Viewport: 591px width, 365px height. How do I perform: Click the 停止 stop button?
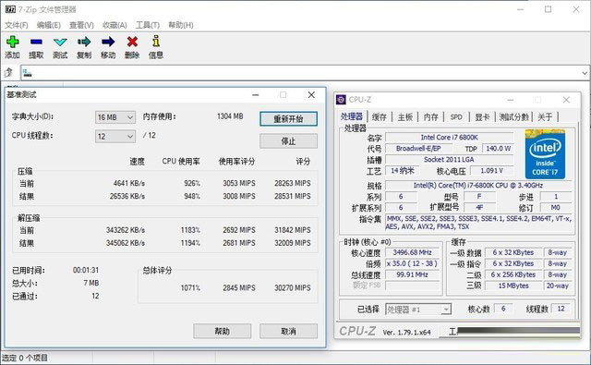[288, 141]
